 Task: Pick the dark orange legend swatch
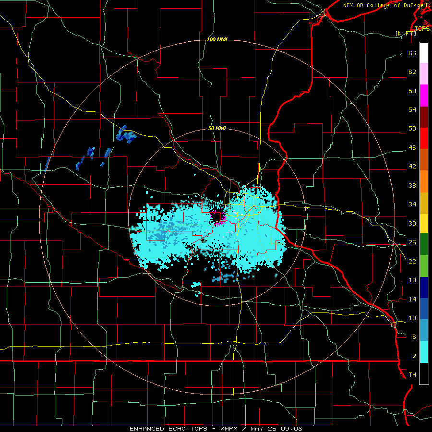tap(424, 160)
